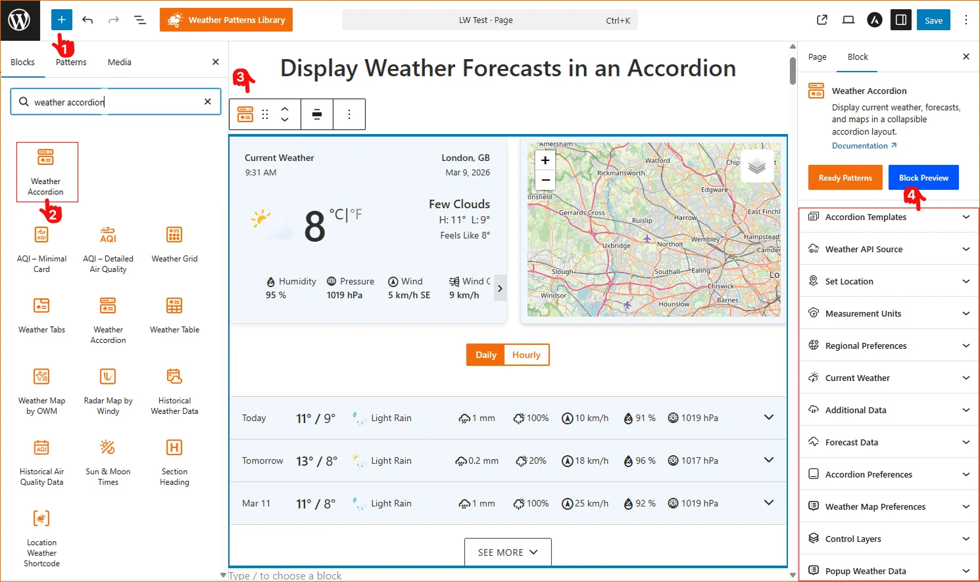Switch the forecast view to Hourly
Screen dimensions: 980x582
526,355
